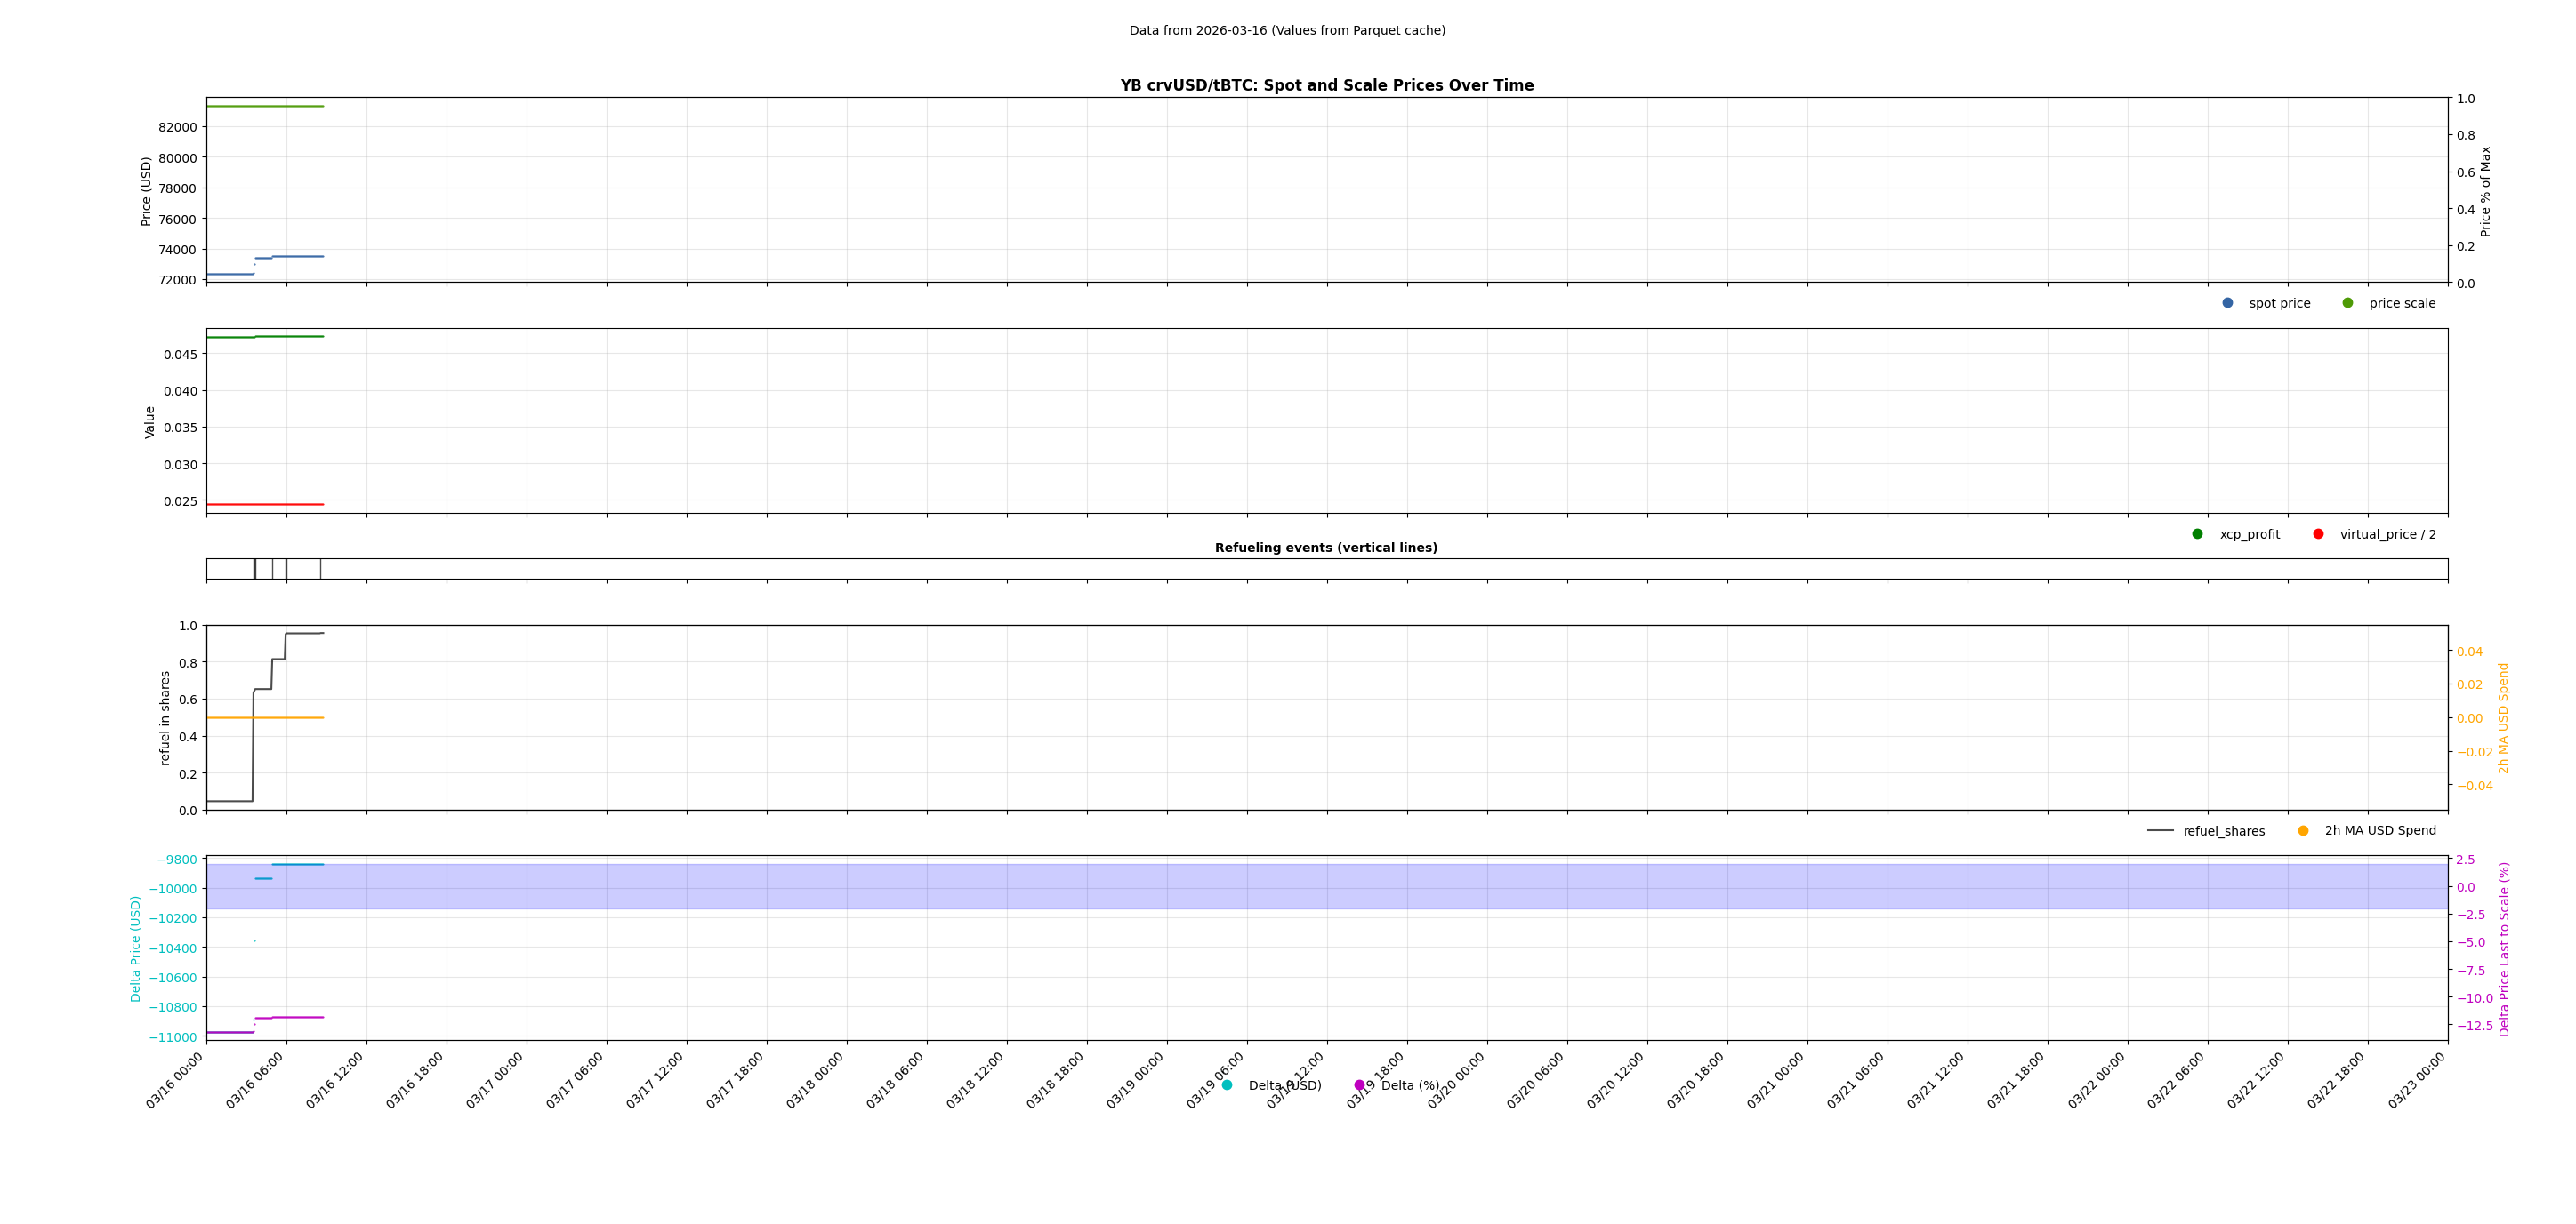
Task: Select the 'Refueling events (vertical lines)' subtitle
Action: [1327, 548]
